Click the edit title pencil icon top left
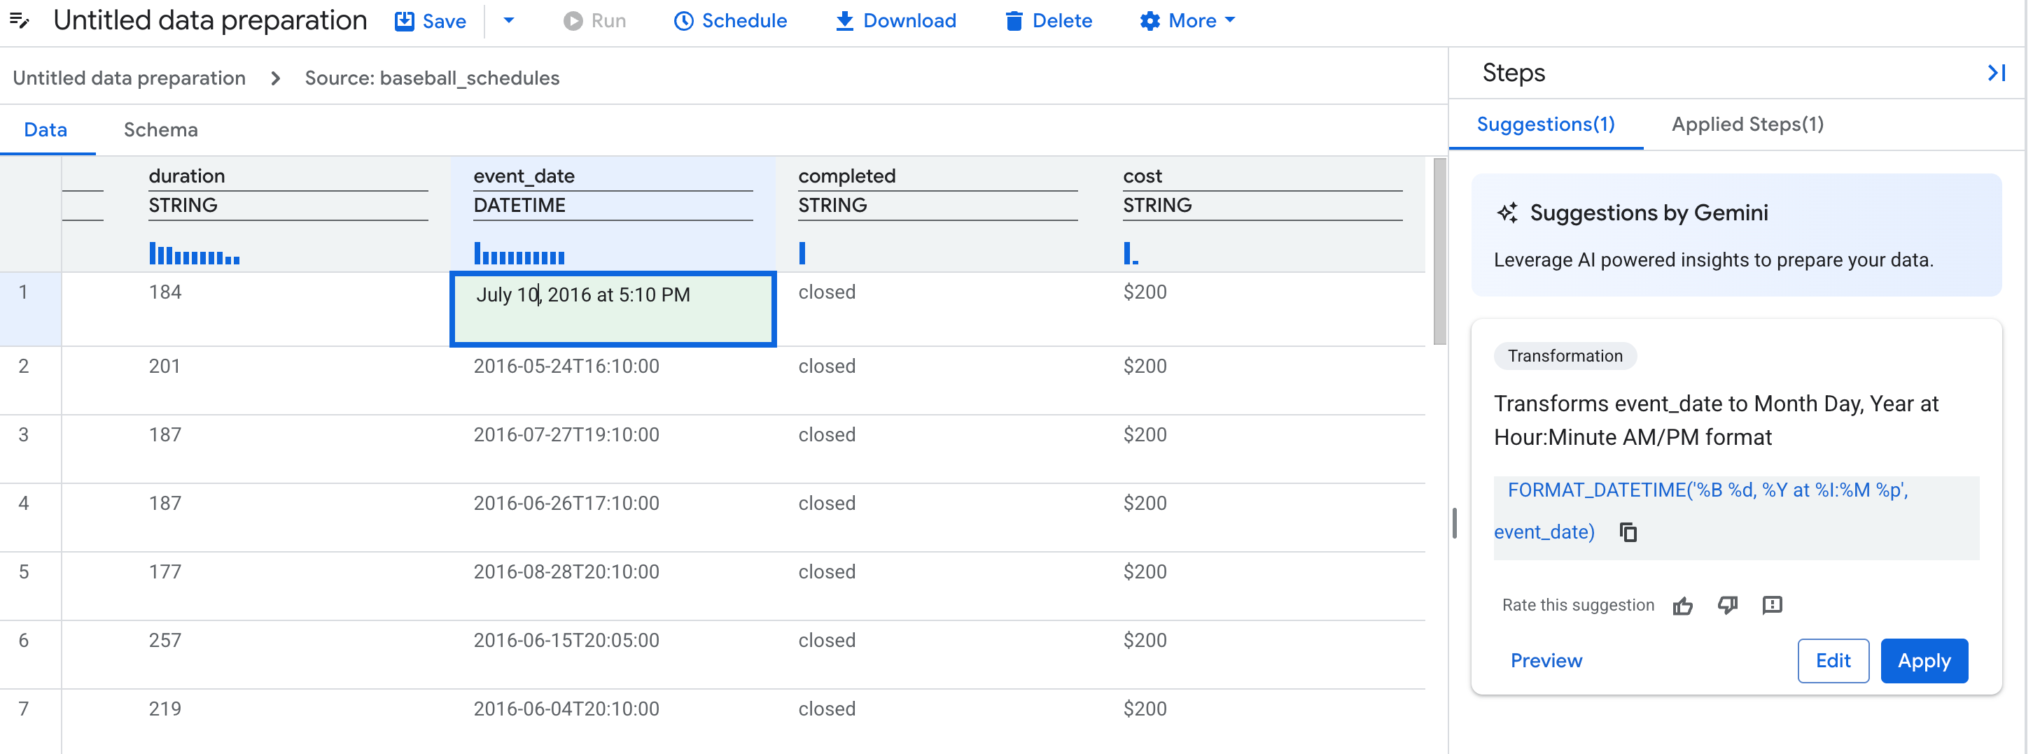This screenshot has height=754, width=2040. click(x=20, y=20)
